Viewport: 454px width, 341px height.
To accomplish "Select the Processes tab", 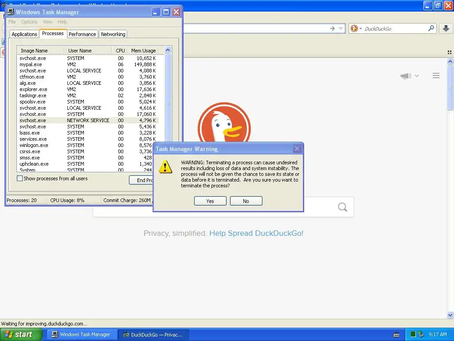I will click(x=53, y=33).
